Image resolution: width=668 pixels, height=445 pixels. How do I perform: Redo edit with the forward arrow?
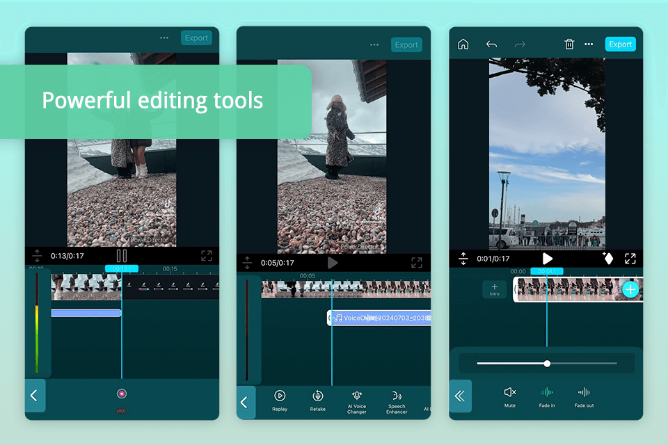520,44
